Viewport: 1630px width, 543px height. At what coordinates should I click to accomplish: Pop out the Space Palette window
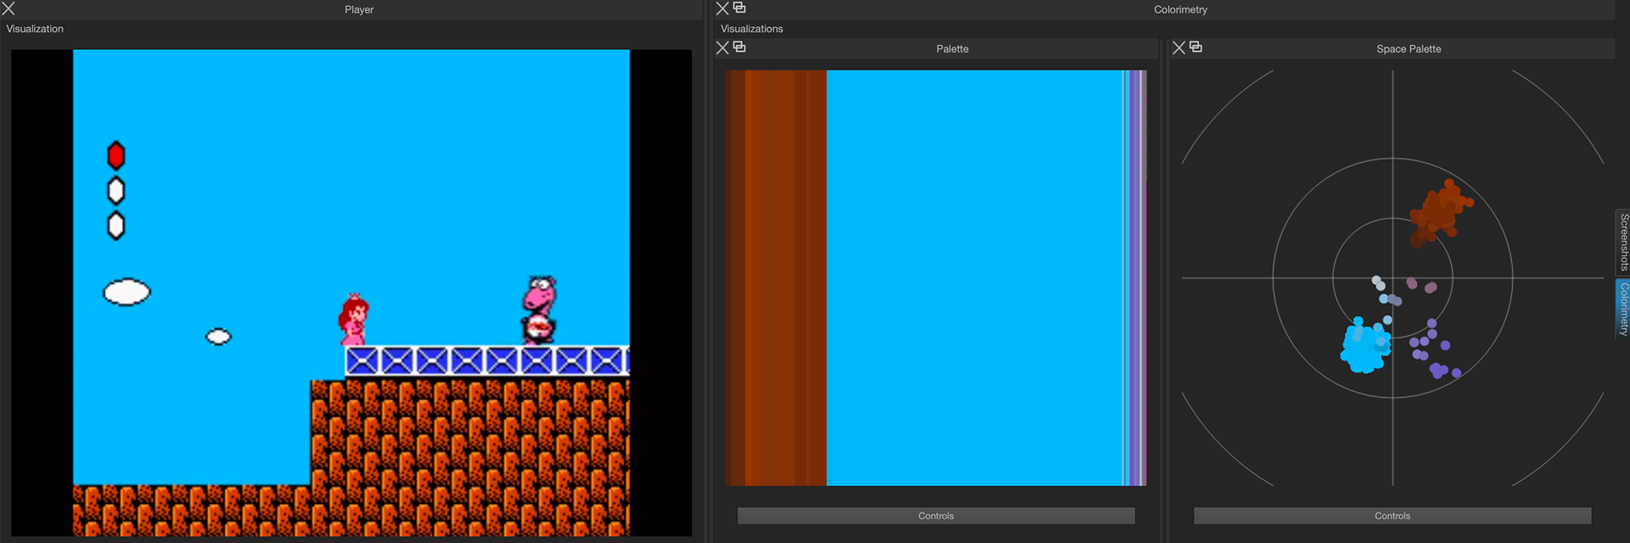[x=1195, y=47]
